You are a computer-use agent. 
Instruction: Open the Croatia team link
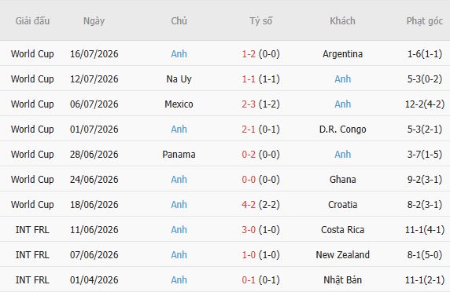point(342,205)
